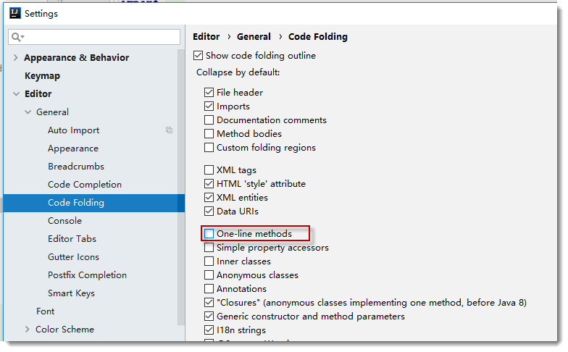Click the IntelliJ logo in title bar
Screen dimensions: 568x352
click(x=13, y=13)
